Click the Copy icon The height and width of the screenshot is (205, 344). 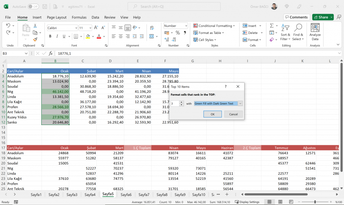coord(35,33)
